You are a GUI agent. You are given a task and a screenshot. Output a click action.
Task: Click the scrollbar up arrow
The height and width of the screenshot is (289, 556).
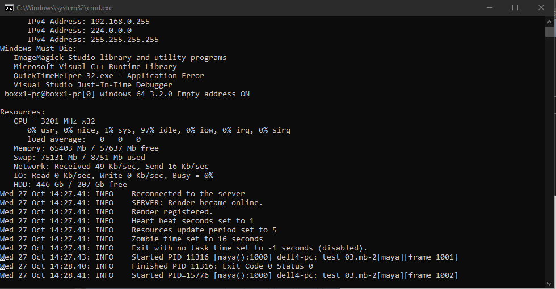point(549,22)
